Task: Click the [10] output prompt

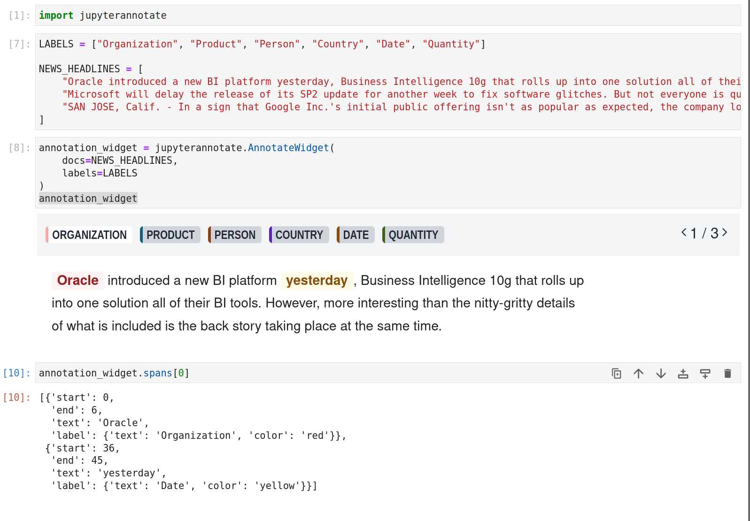Action: [17, 398]
